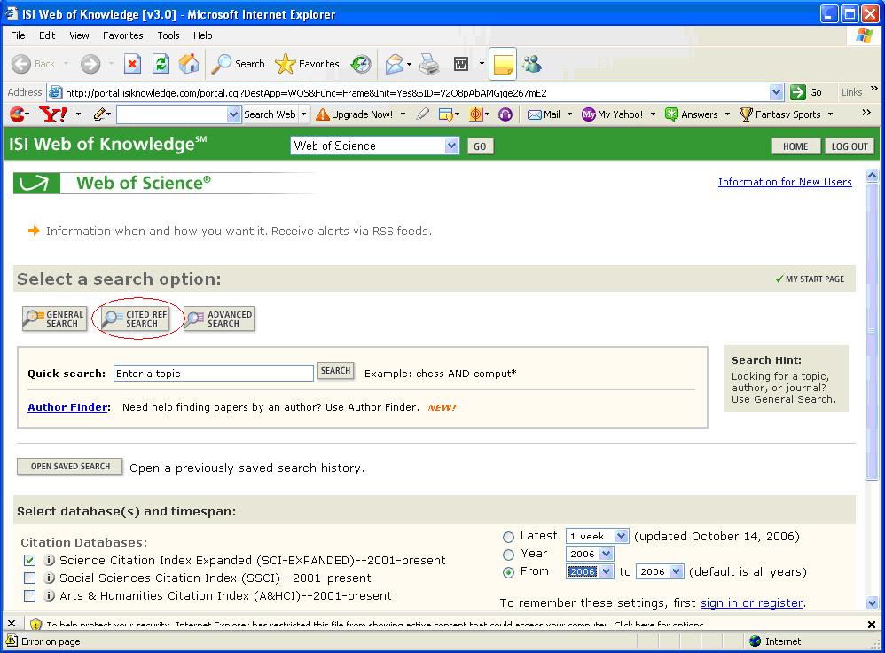Open the Favorites star panel

pyautogui.click(x=307, y=64)
